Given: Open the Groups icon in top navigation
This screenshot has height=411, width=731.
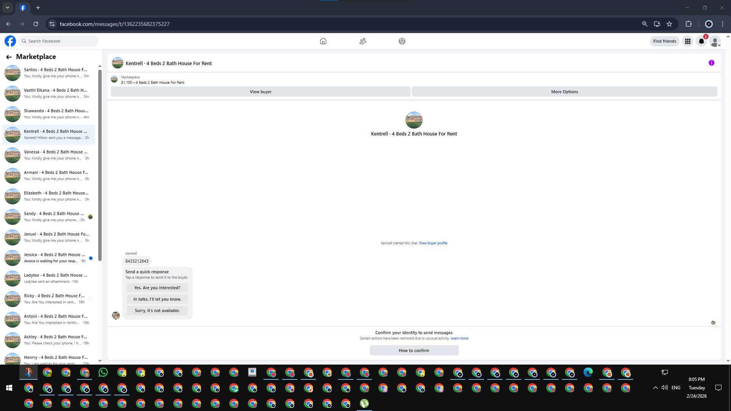Looking at the screenshot, I should point(402,41).
